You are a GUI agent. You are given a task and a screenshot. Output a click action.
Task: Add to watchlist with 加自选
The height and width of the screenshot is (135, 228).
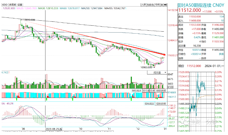coord(150,5)
